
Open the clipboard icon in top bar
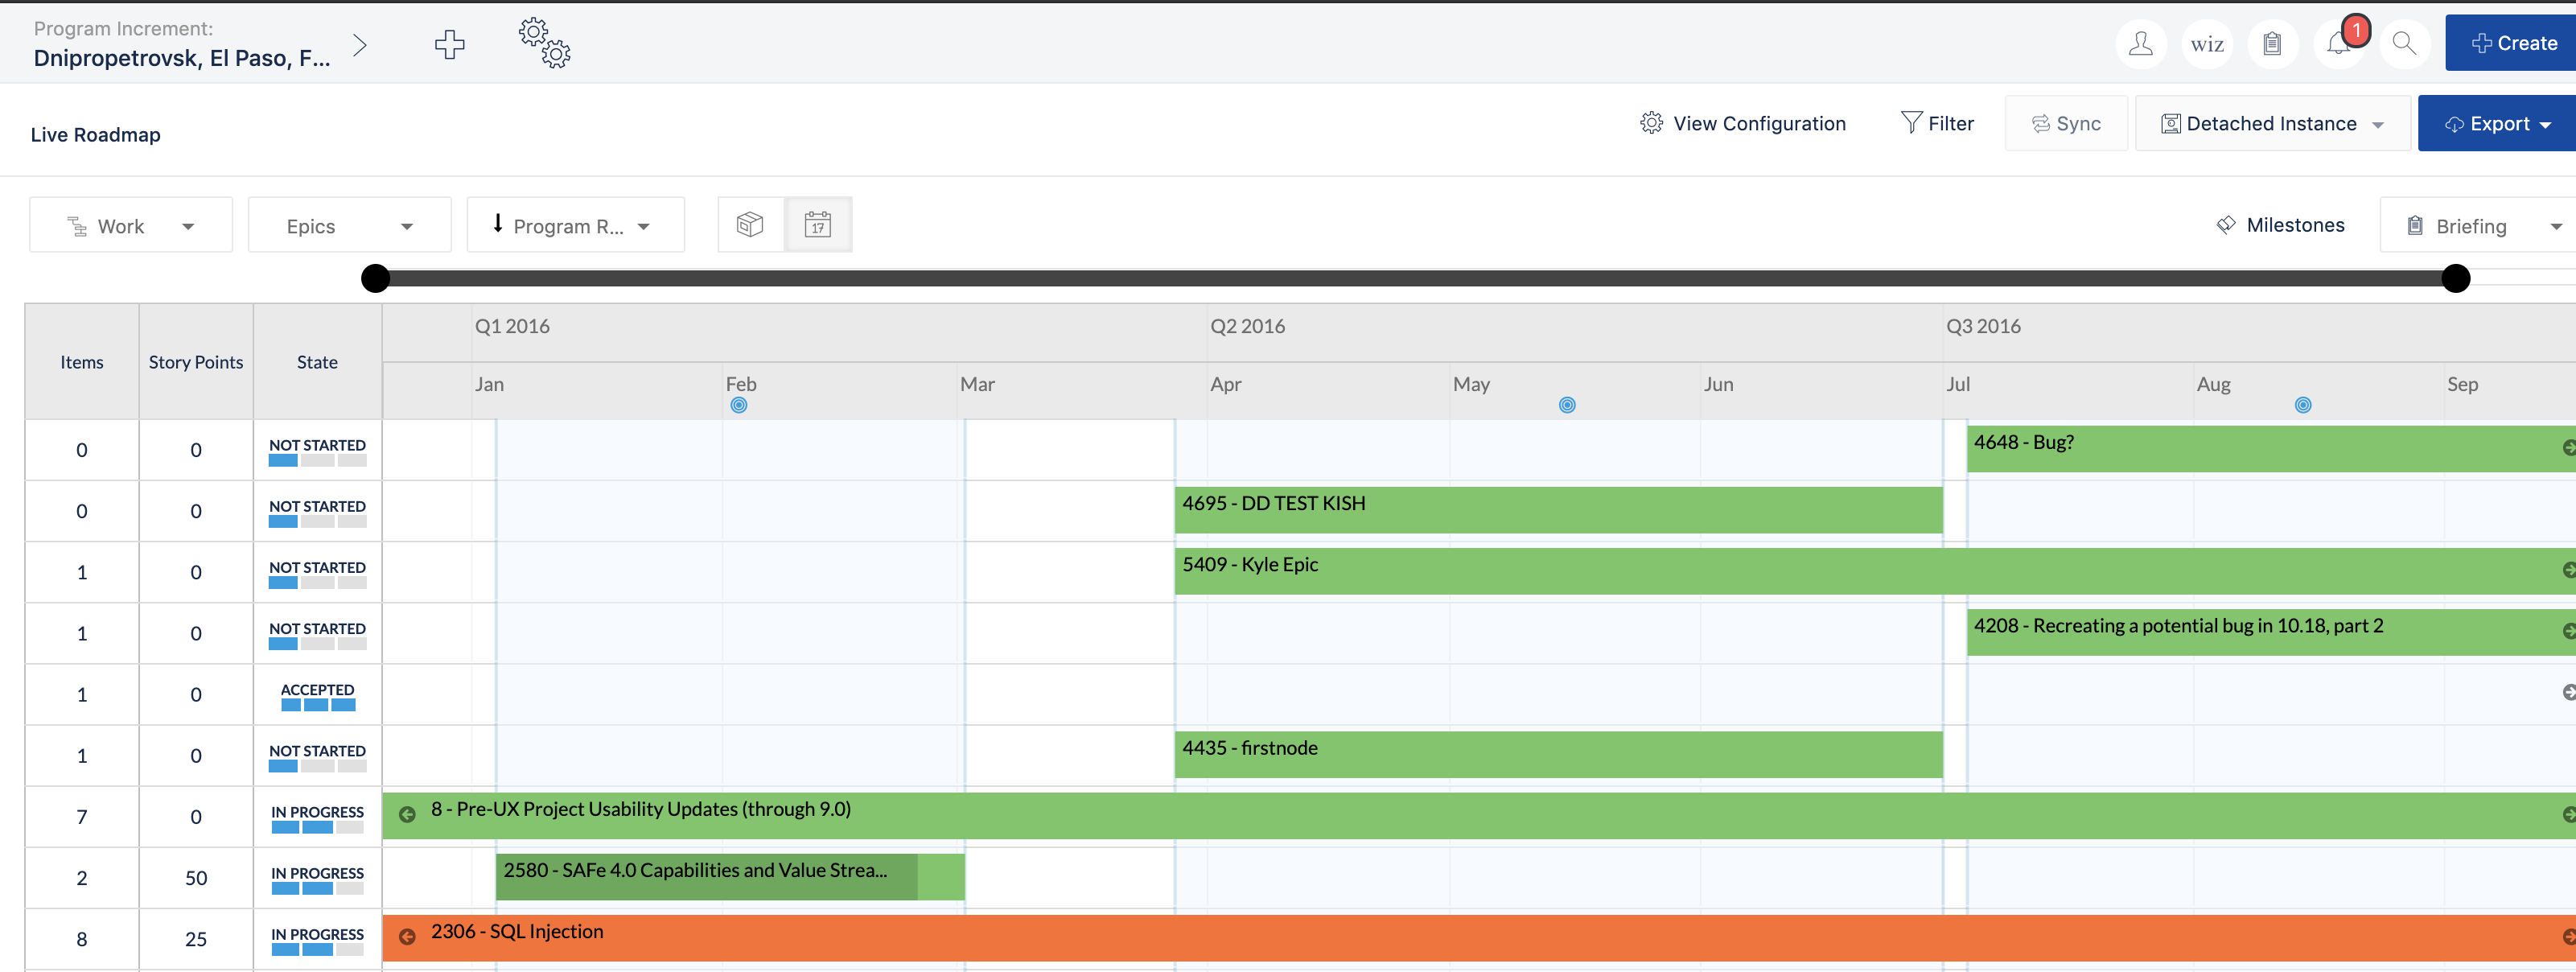pos(2272,44)
